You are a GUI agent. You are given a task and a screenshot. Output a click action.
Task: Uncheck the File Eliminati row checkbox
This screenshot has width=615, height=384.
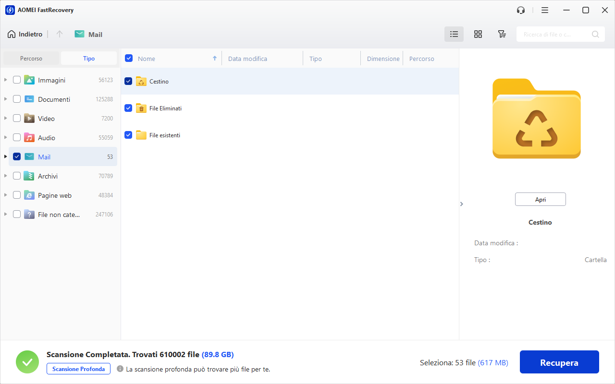point(128,108)
